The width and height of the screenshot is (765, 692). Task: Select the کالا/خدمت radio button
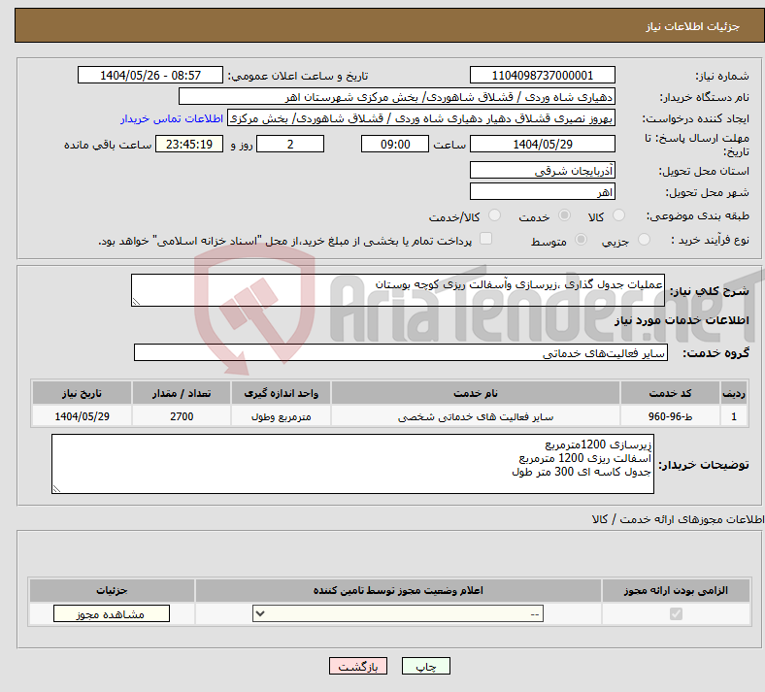point(495,215)
